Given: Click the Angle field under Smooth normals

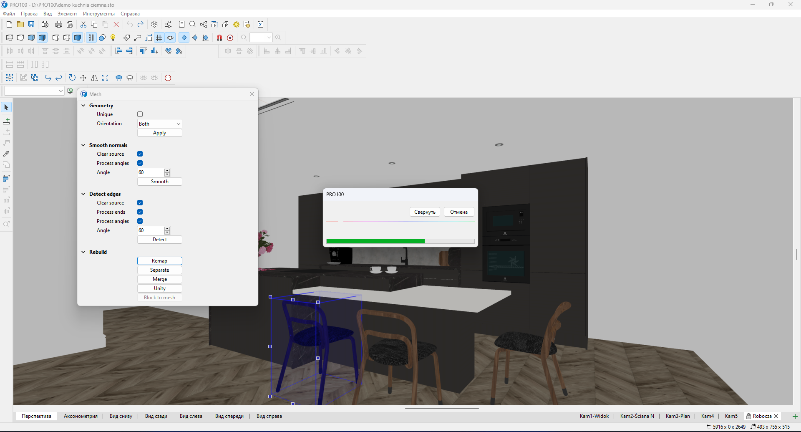Looking at the screenshot, I should [151, 172].
